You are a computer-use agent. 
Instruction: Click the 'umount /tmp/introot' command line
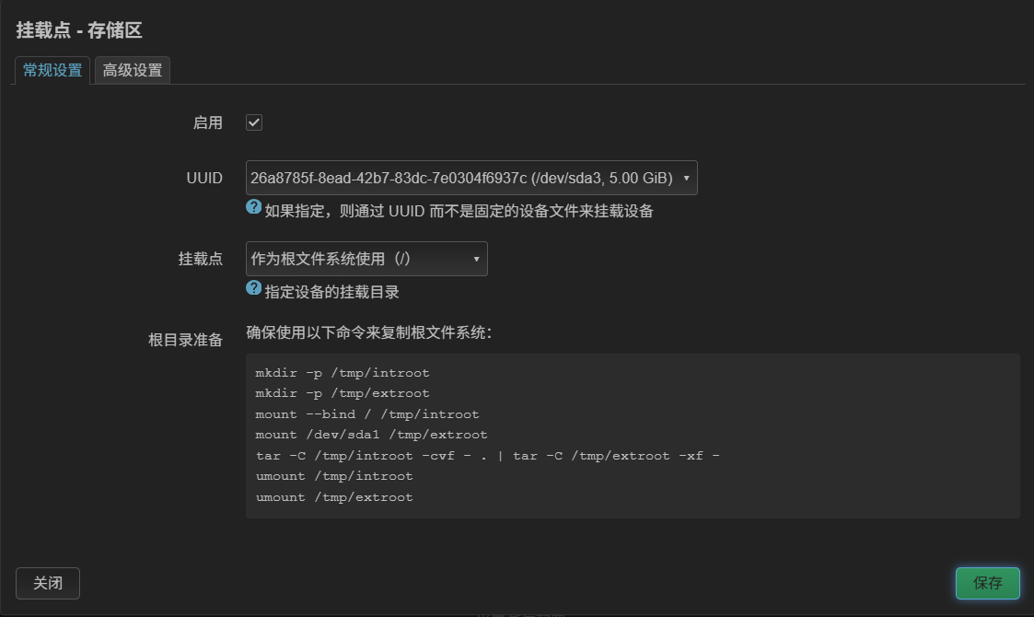(334, 476)
